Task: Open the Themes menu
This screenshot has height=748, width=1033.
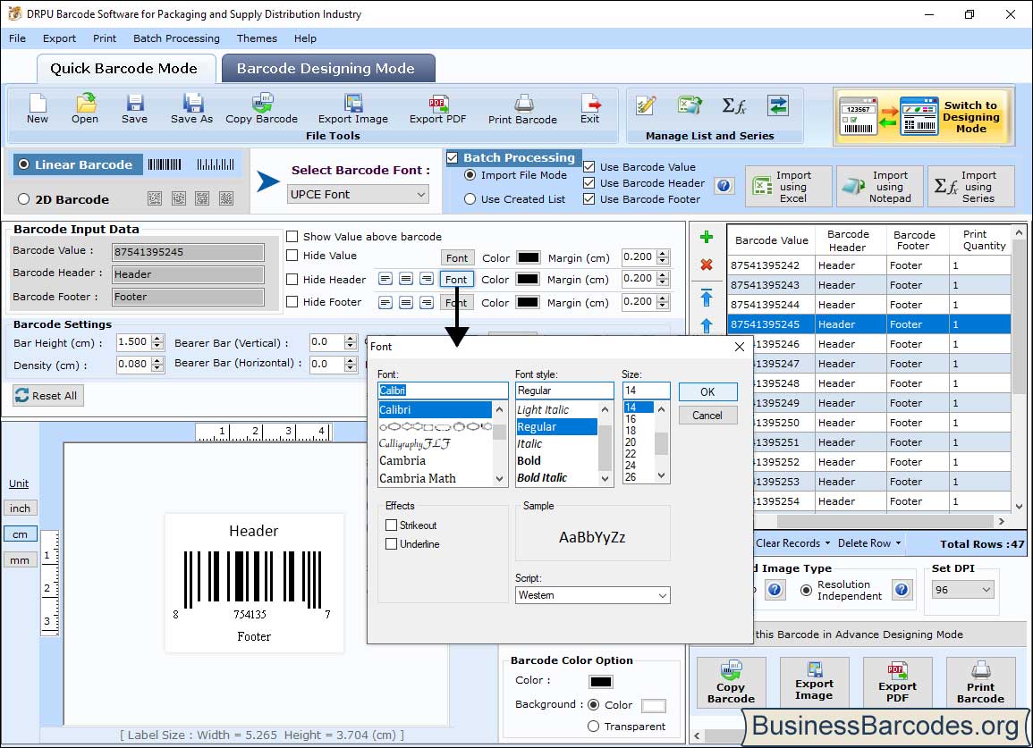Action: pos(257,38)
